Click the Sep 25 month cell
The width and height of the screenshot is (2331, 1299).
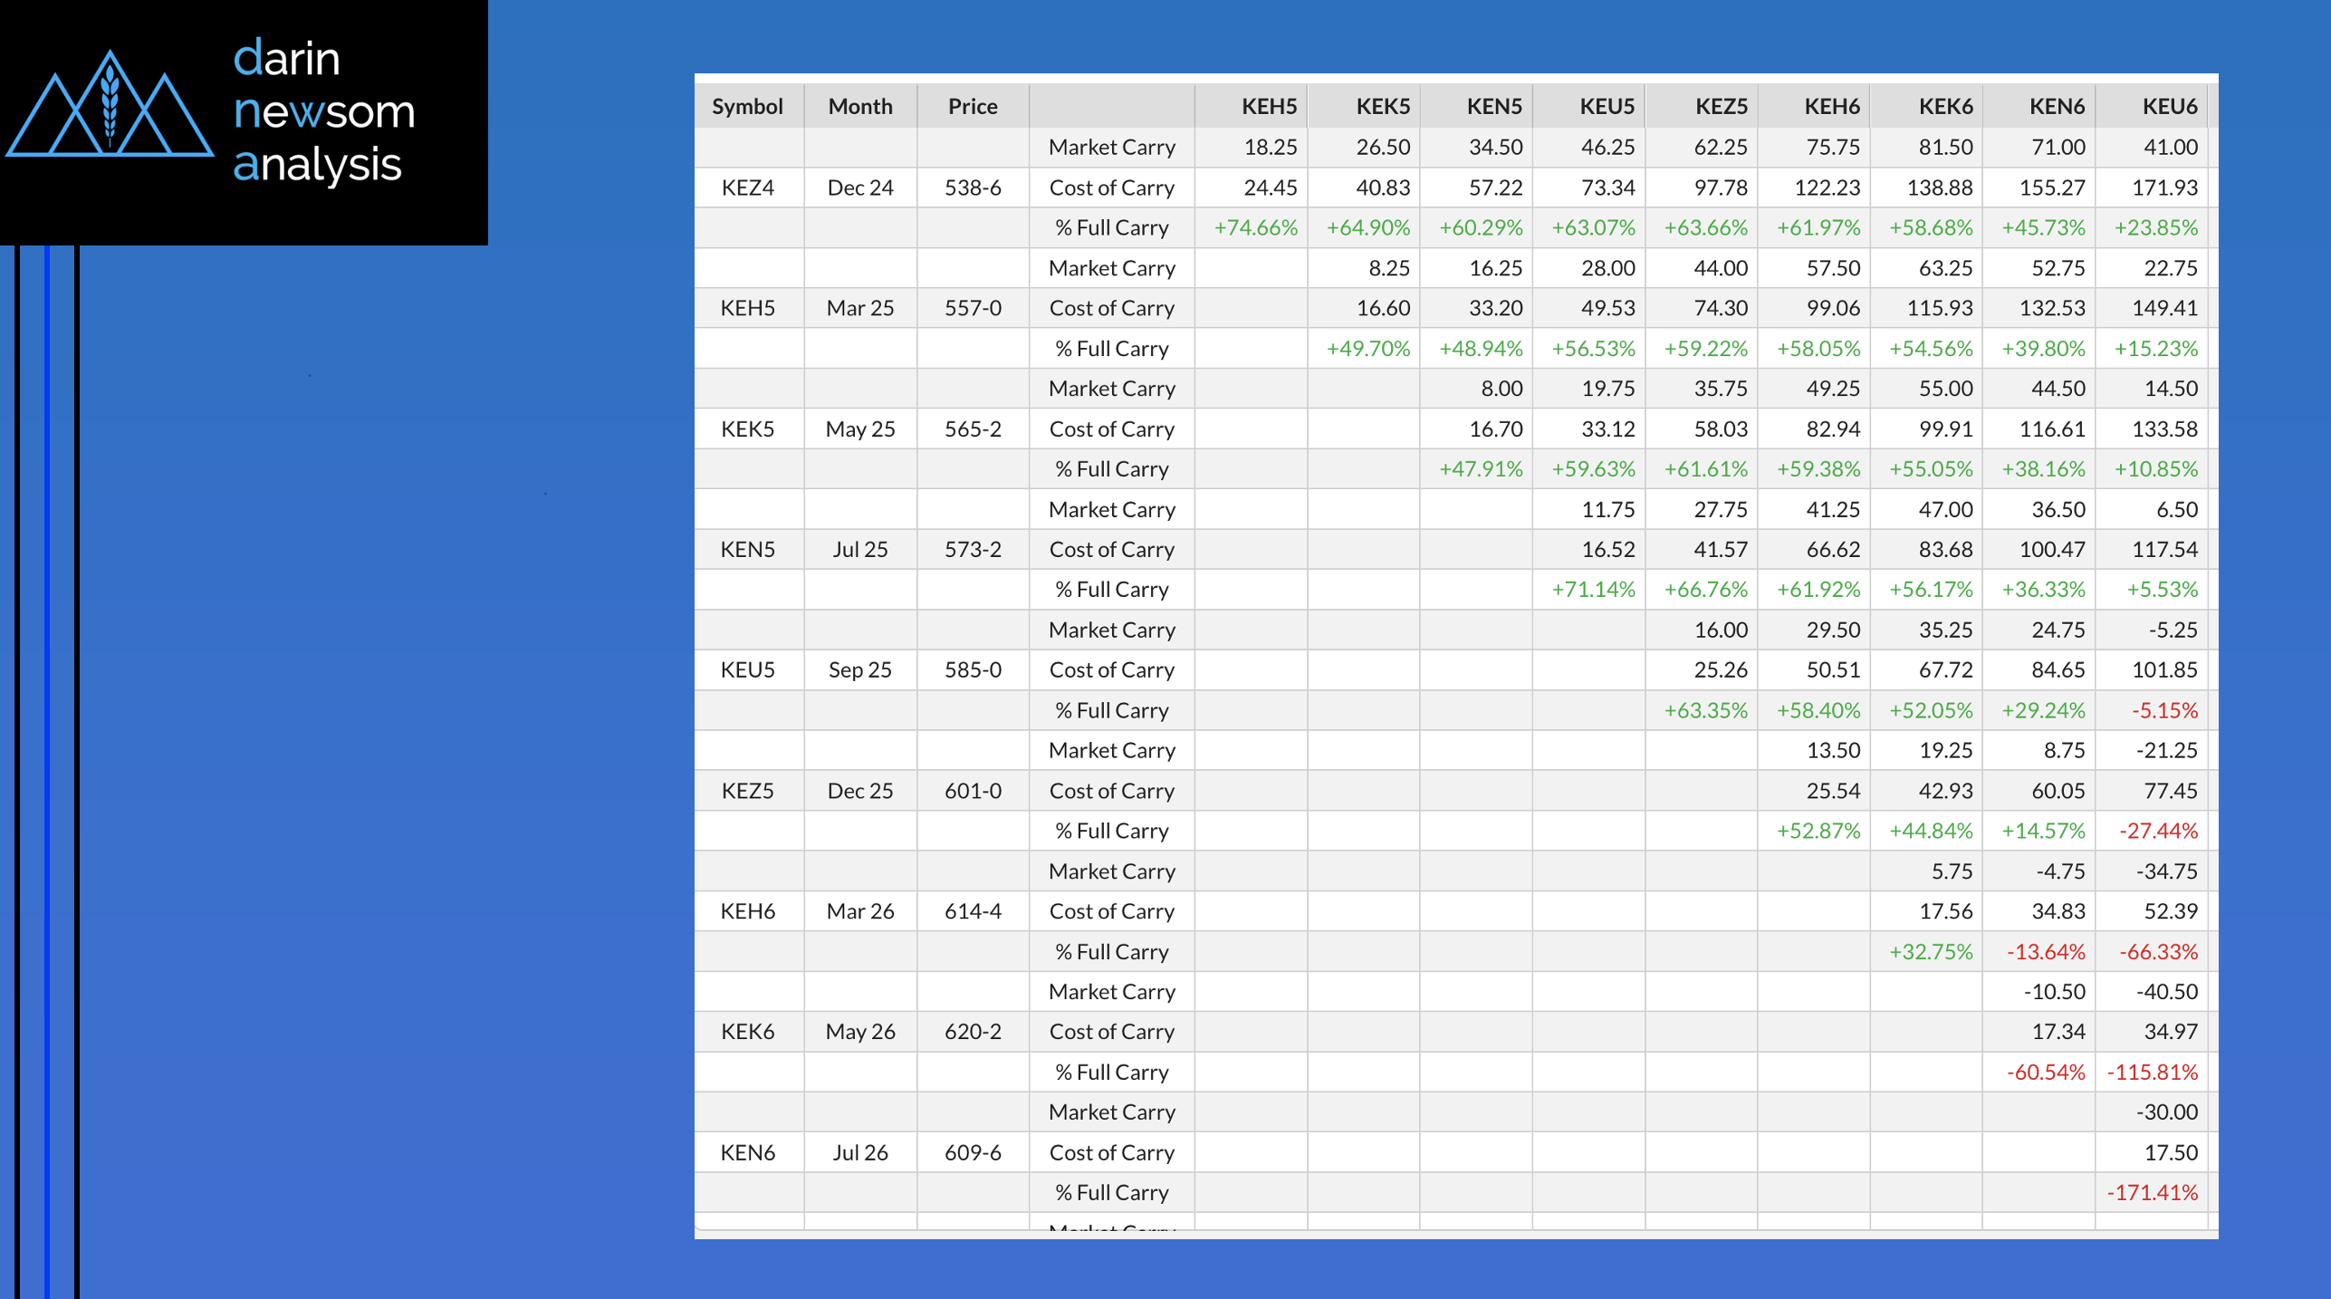pyautogui.click(x=859, y=669)
